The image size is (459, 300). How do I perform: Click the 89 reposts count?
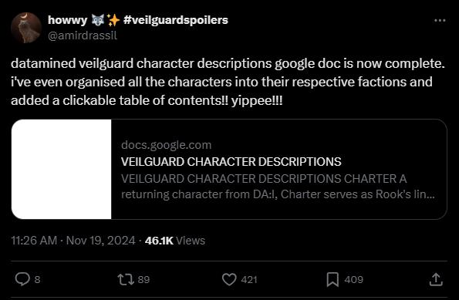pos(143,279)
